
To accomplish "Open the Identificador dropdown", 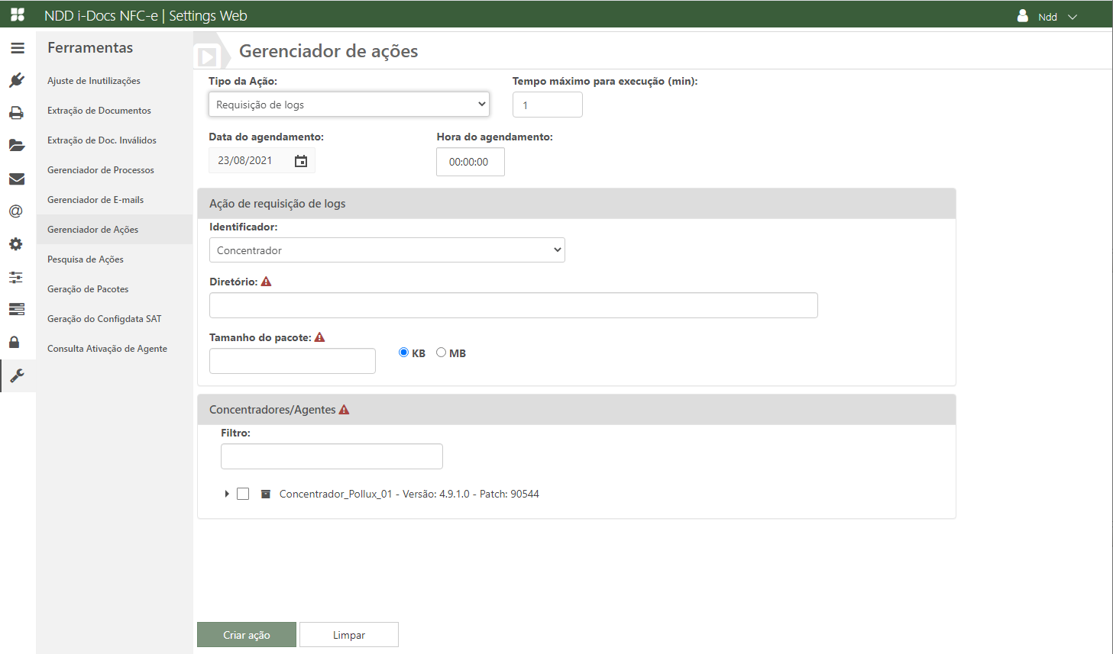I will [387, 250].
